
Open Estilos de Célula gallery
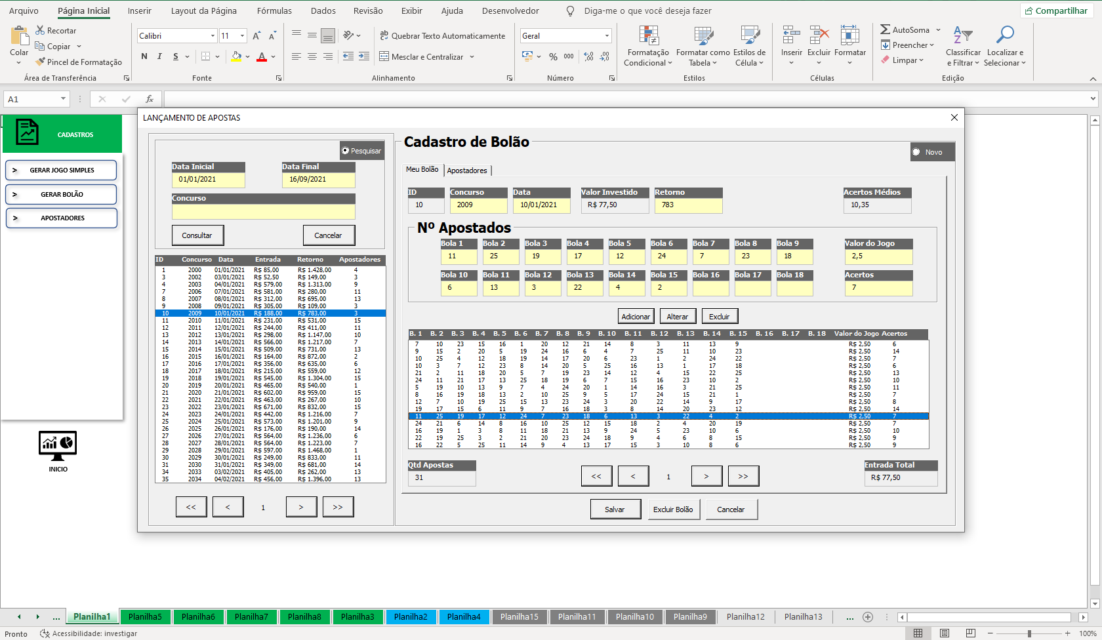pos(749,46)
